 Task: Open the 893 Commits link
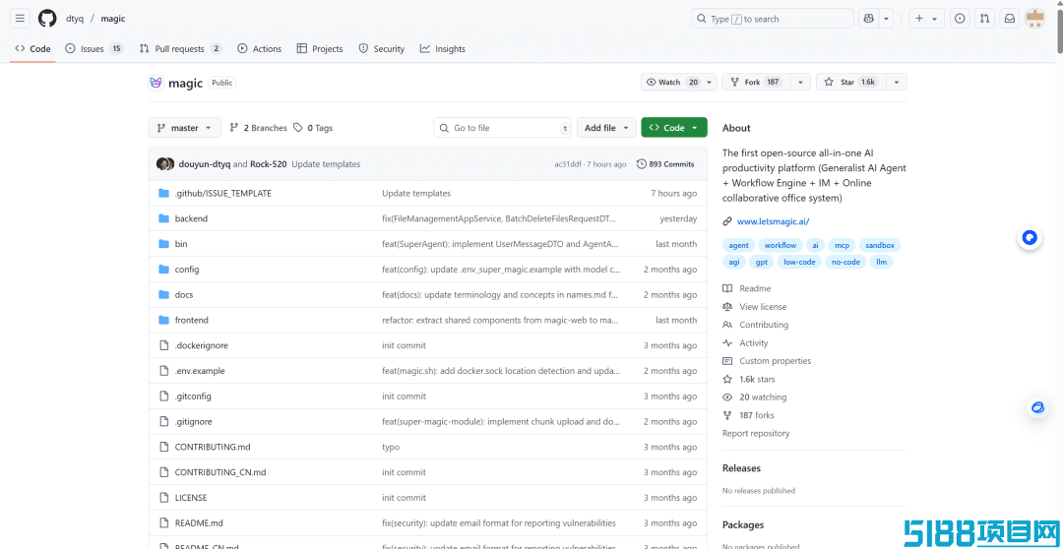click(665, 164)
